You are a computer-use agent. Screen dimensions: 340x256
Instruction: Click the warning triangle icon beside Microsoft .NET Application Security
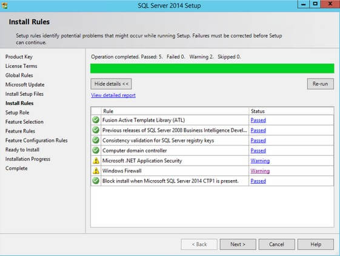pos(96,161)
